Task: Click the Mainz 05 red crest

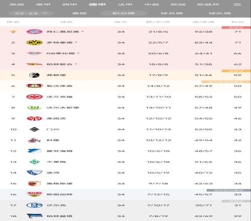Action: pyautogui.click(x=34, y=119)
